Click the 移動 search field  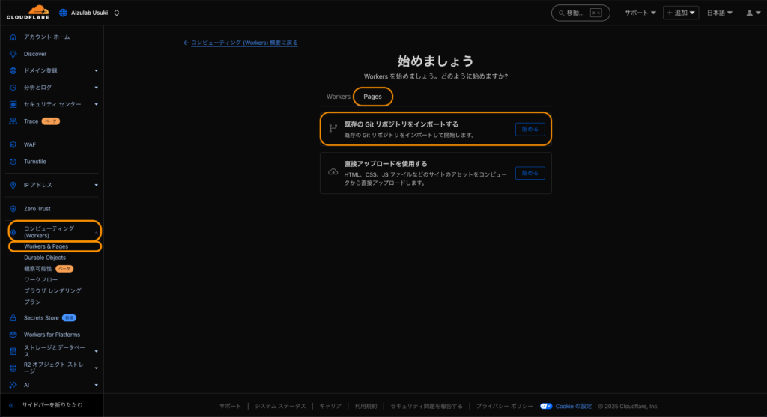click(580, 13)
